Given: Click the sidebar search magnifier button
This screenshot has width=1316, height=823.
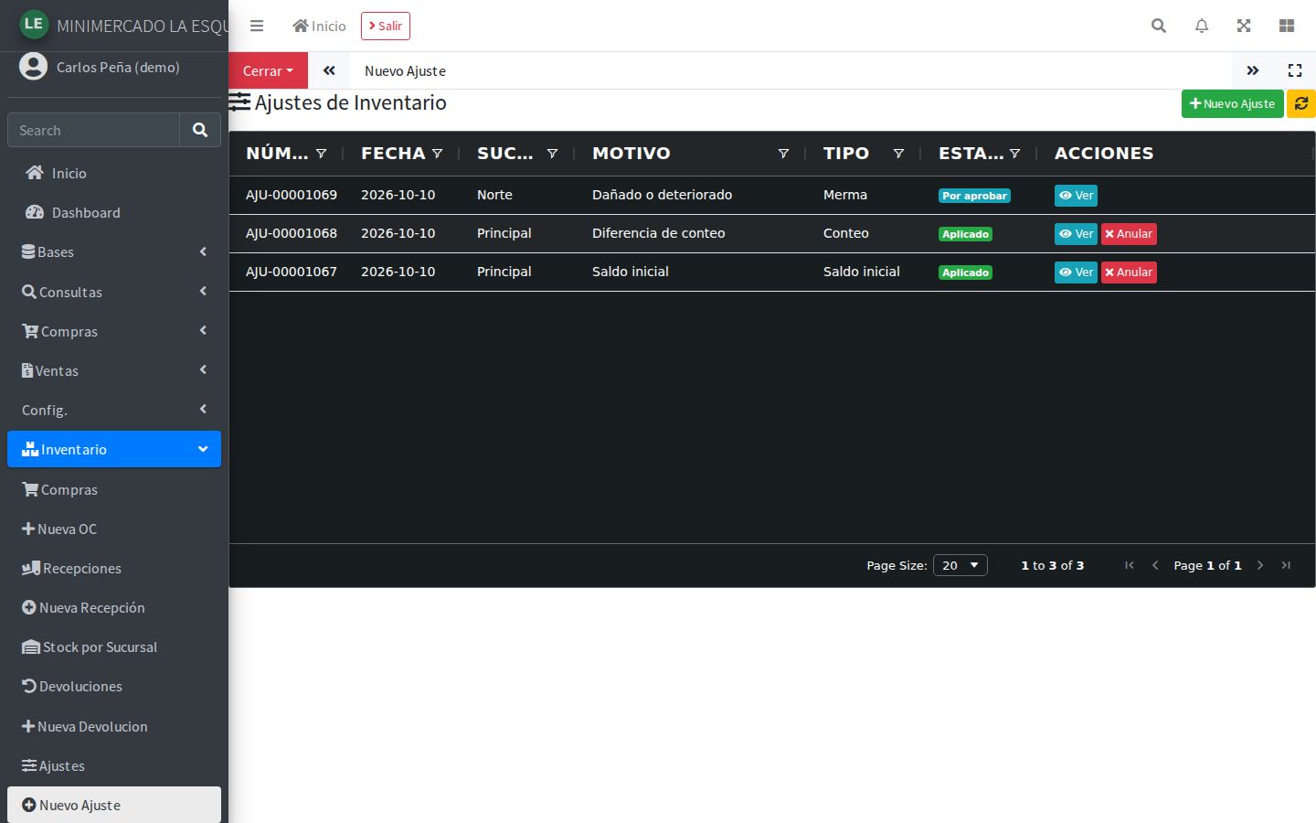Looking at the screenshot, I should coord(200,130).
